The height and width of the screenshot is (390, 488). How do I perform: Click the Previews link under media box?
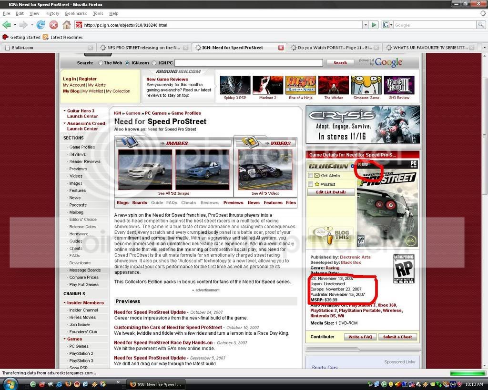233,203
